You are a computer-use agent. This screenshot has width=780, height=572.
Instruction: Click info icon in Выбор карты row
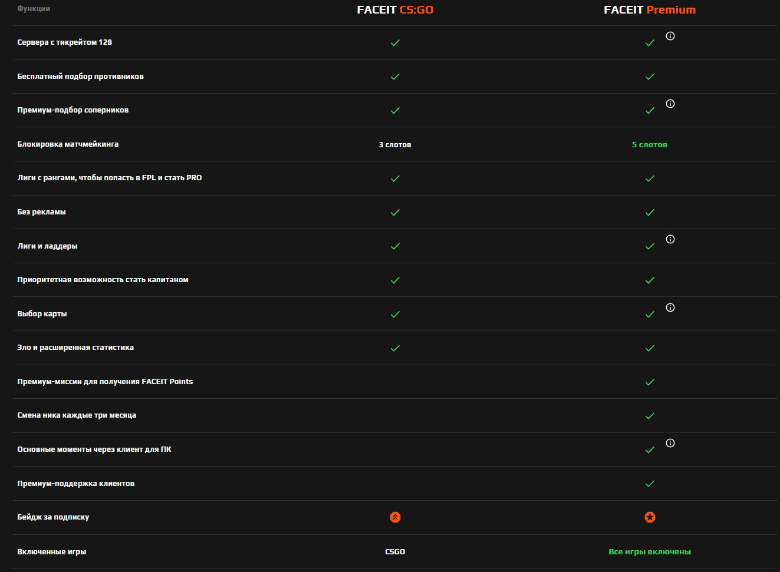pos(670,308)
